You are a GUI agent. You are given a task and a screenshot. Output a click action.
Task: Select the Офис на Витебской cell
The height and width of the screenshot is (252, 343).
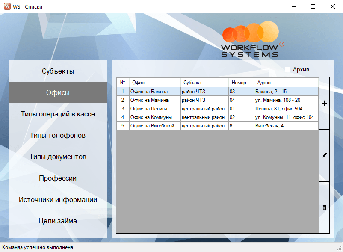pyautogui.click(x=155, y=125)
